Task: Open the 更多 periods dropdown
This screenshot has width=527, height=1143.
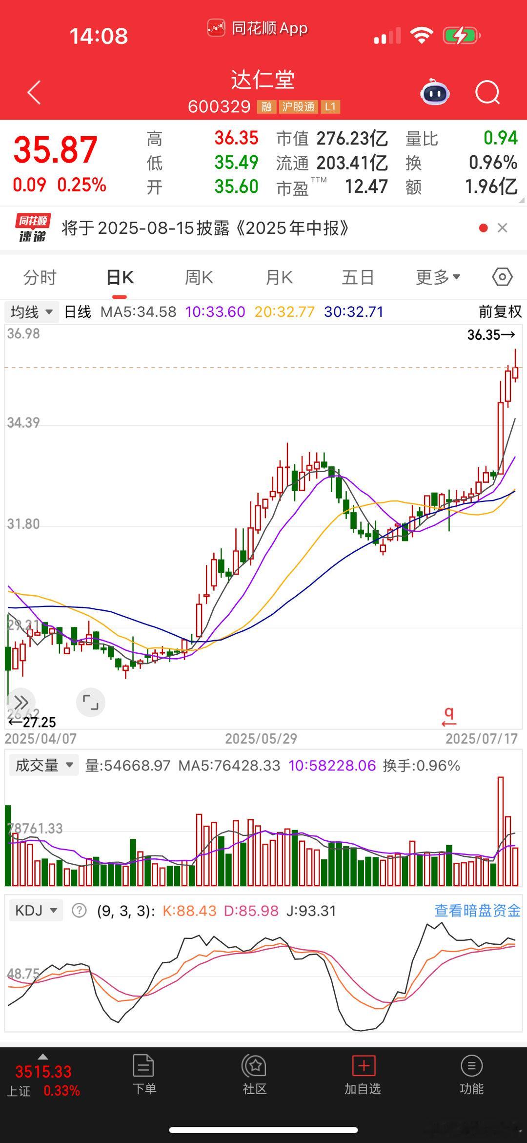Action: (x=438, y=277)
